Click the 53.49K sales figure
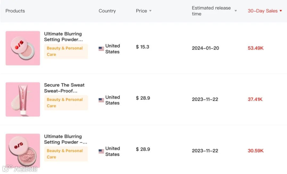This screenshot has width=287, height=174. point(255,48)
